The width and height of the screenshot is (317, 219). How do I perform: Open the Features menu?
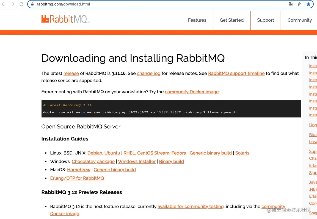pyautogui.click(x=197, y=20)
